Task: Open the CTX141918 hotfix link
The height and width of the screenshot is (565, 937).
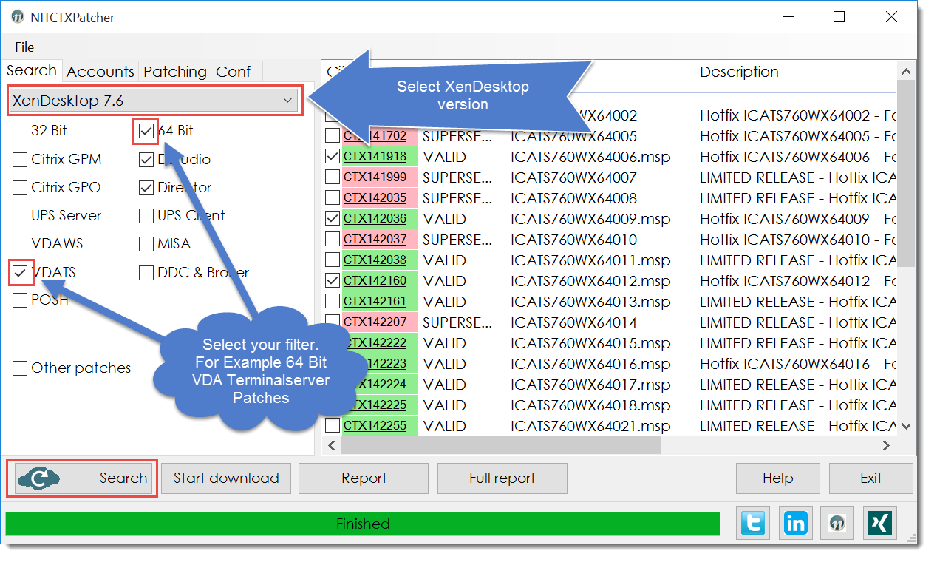Action: pos(375,157)
